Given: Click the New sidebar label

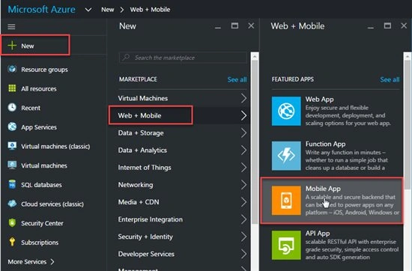Looking at the screenshot, I should pyautogui.click(x=28, y=46).
